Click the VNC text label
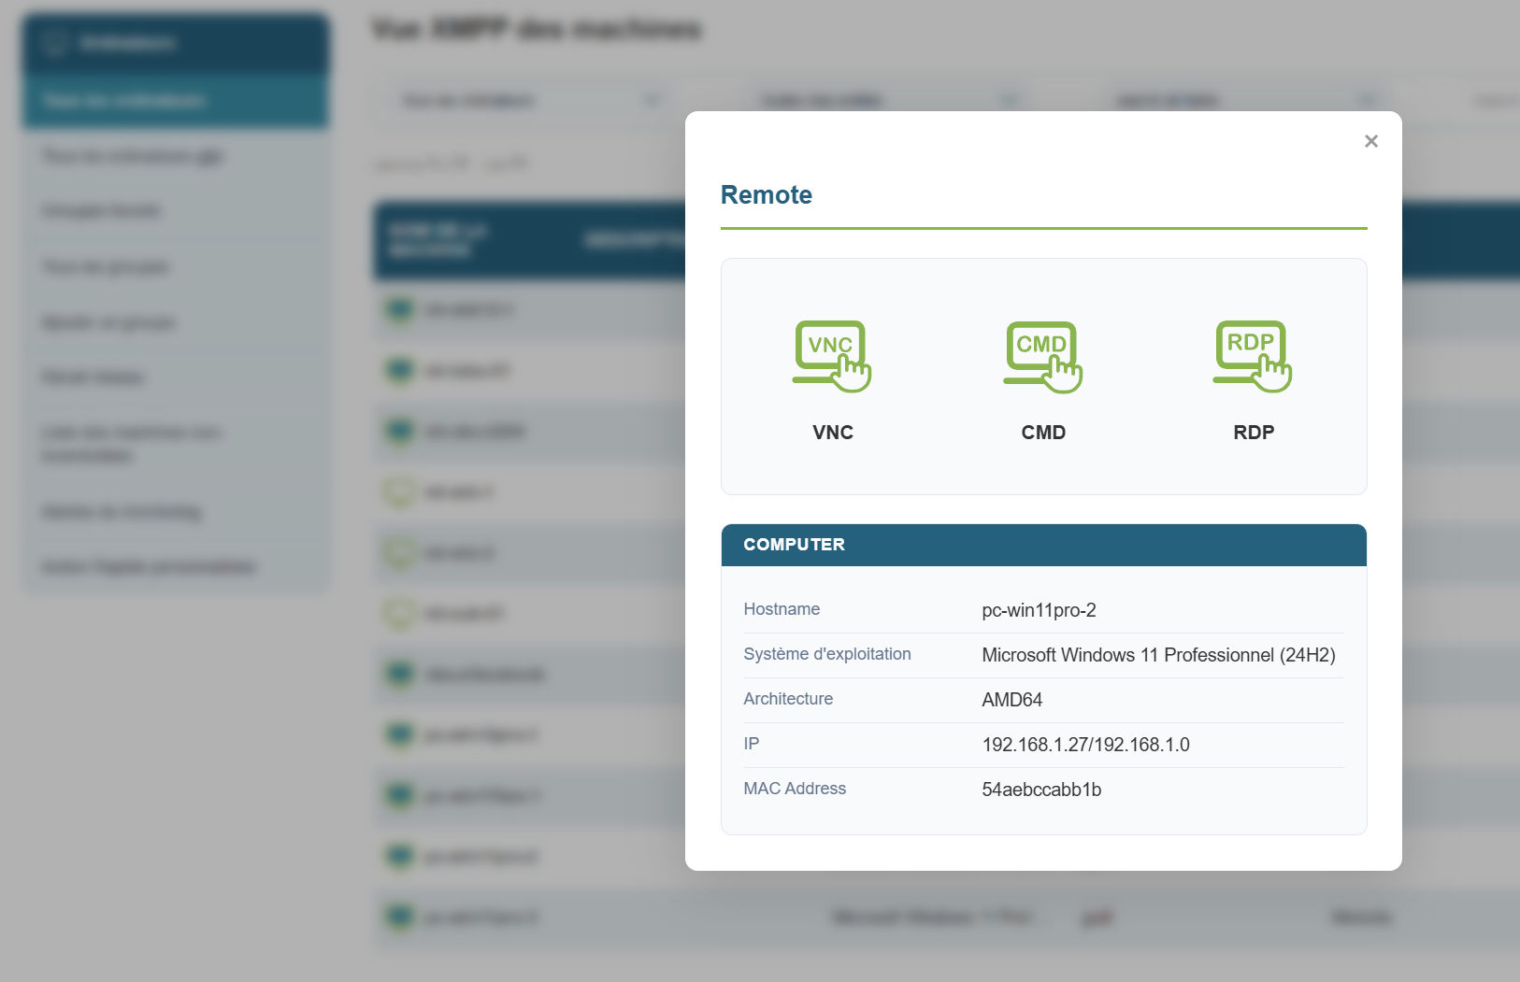This screenshot has height=982, width=1520. (x=832, y=433)
